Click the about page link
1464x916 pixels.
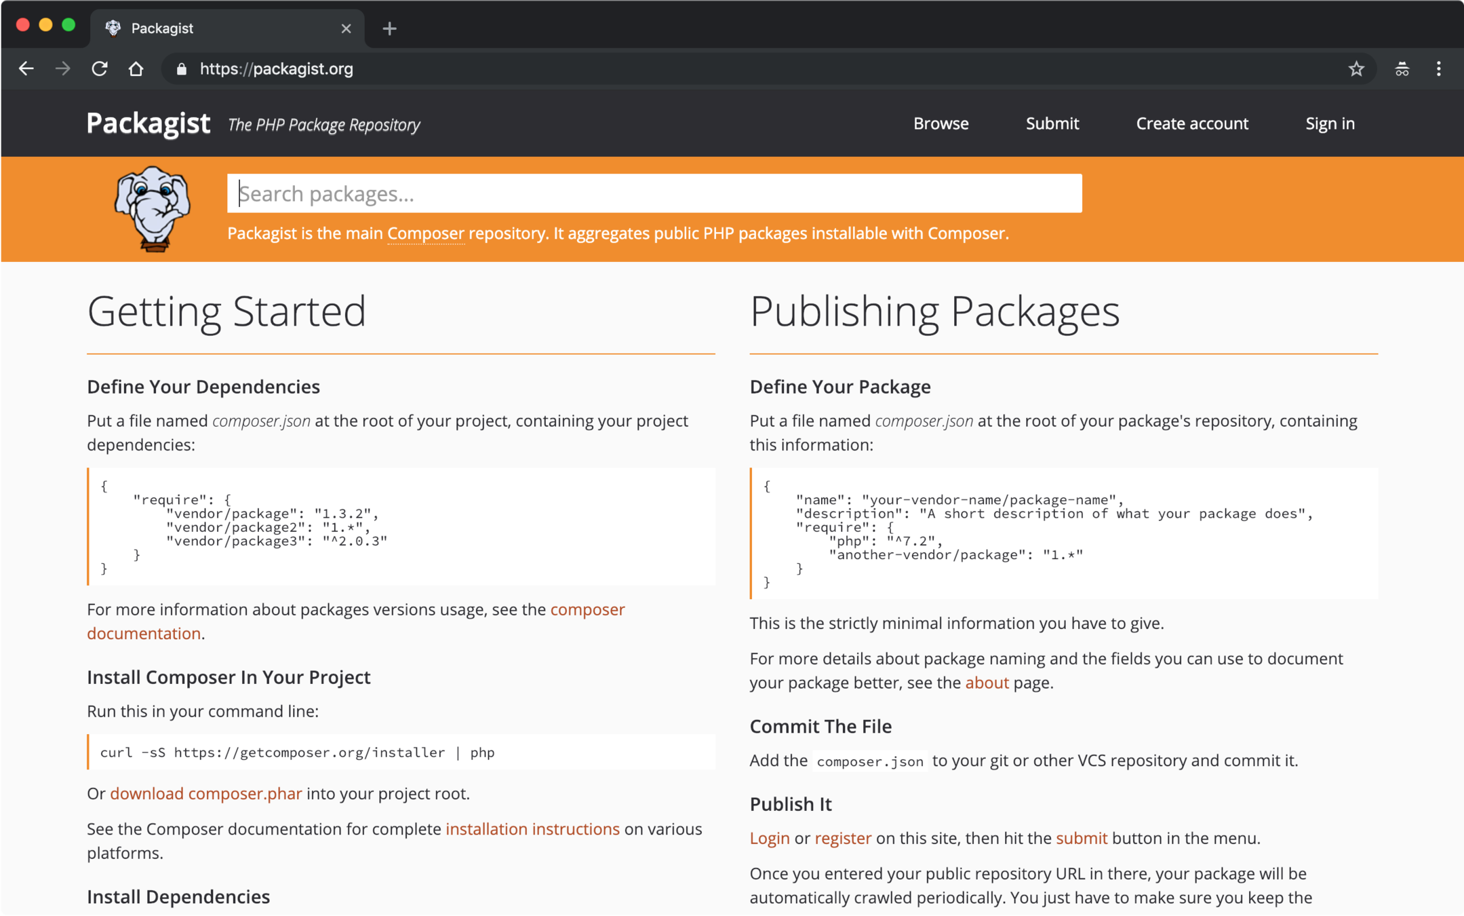click(987, 683)
